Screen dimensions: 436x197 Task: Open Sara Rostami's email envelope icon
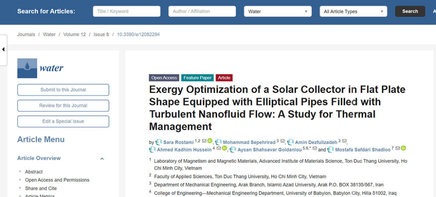(204, 141)
